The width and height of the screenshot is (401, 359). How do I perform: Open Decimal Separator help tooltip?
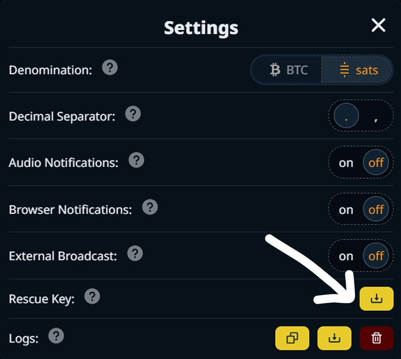pos(133,114)
